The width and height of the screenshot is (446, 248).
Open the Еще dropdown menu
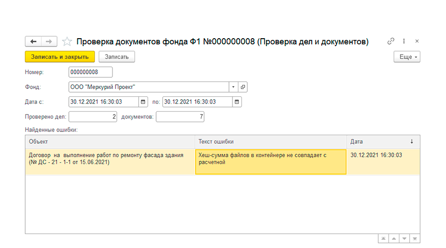tap(407, 57)
